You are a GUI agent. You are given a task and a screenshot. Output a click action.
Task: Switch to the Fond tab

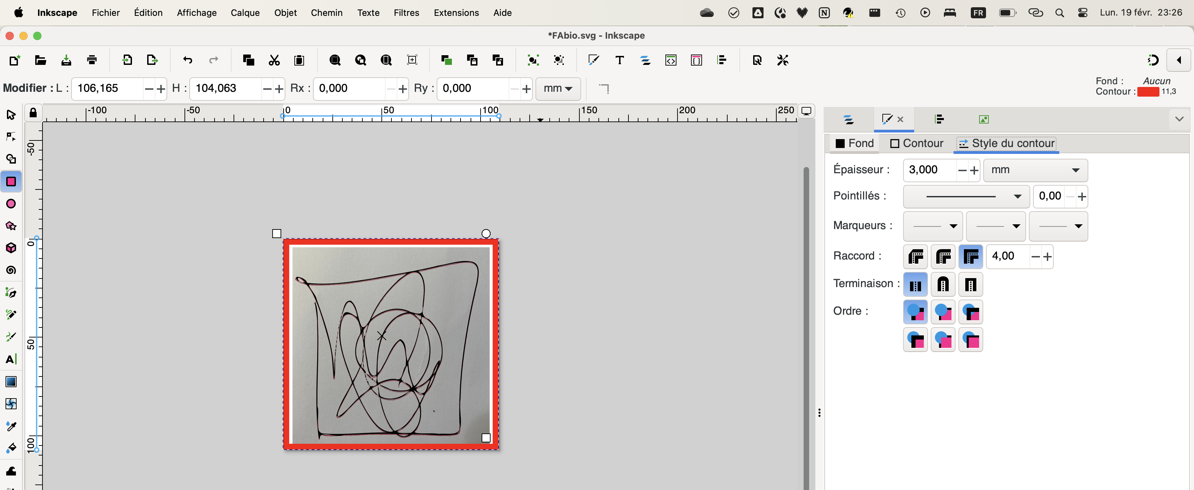point(854,144)
